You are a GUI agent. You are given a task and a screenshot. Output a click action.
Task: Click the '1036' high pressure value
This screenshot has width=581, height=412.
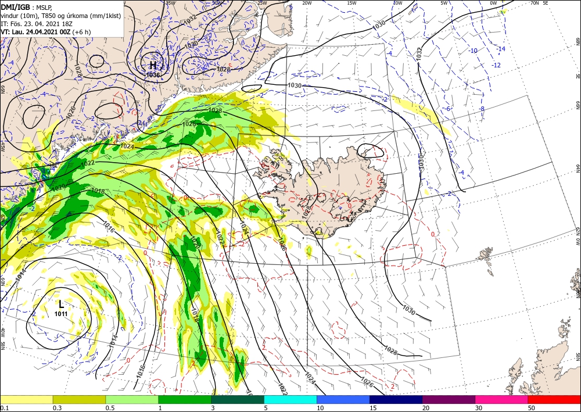(153, 74)
